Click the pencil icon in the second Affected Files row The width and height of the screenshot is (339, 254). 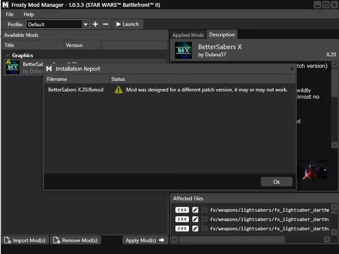pyautogui.click(x=195, y=219)
